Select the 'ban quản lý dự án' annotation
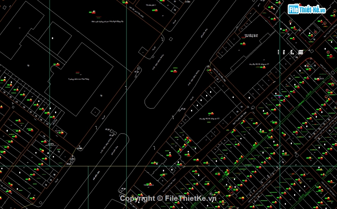This screenshot has height=209, width=337. click(x=251, y=36)
